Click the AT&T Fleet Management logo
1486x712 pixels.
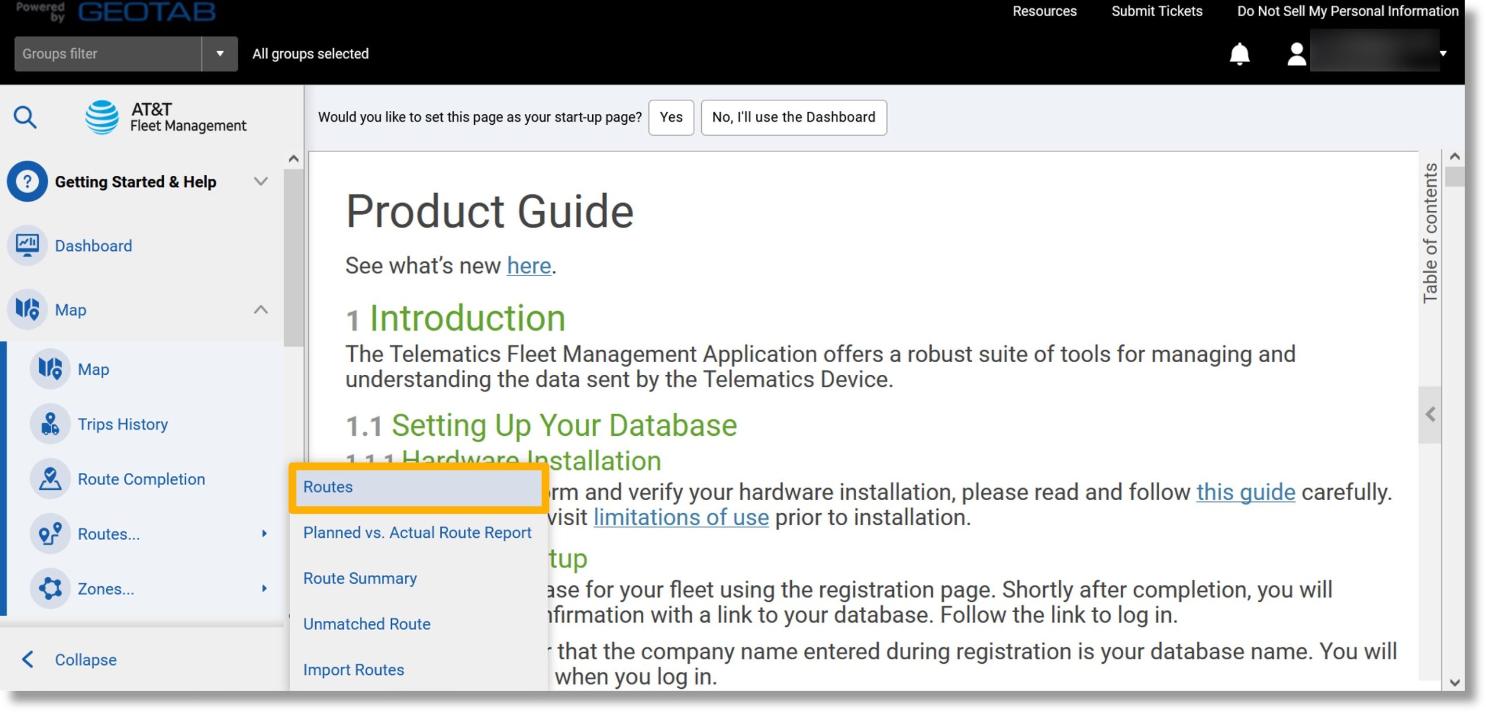coord(165,117)
